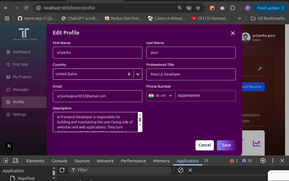Toggle the device toolbar in DevTools
Screen dimensions: 289x181
coord(16,161)
